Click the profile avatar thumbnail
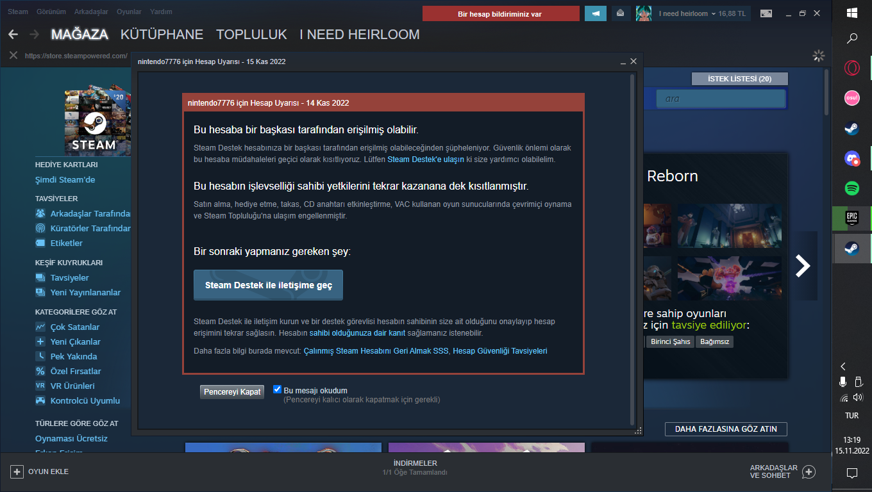 (x=644, y=13)
